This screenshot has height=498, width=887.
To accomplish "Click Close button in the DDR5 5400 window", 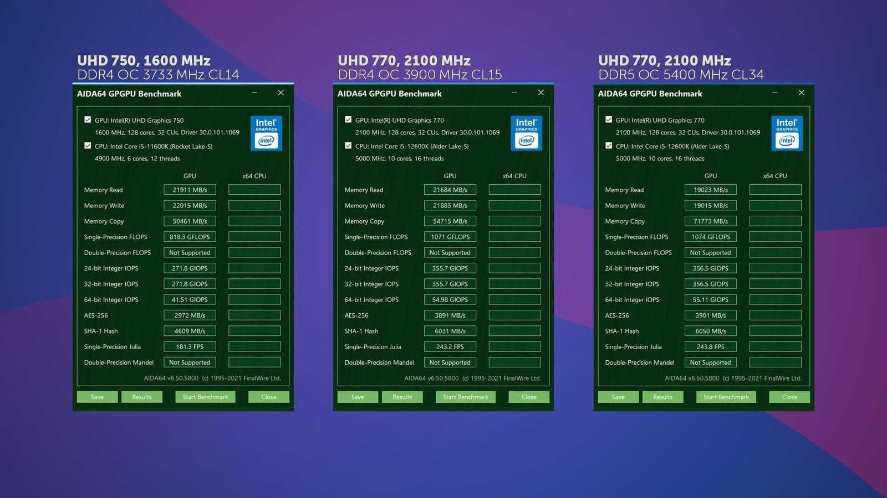I will (x=789, y=397).
